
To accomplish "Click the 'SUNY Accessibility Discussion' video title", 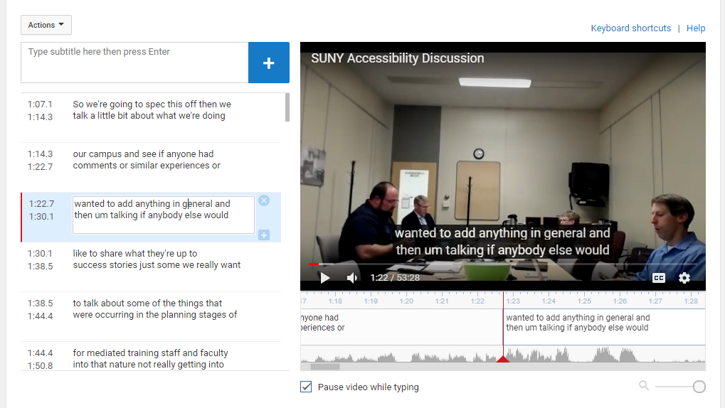I will pyautogui.click(x=397, y=58).
